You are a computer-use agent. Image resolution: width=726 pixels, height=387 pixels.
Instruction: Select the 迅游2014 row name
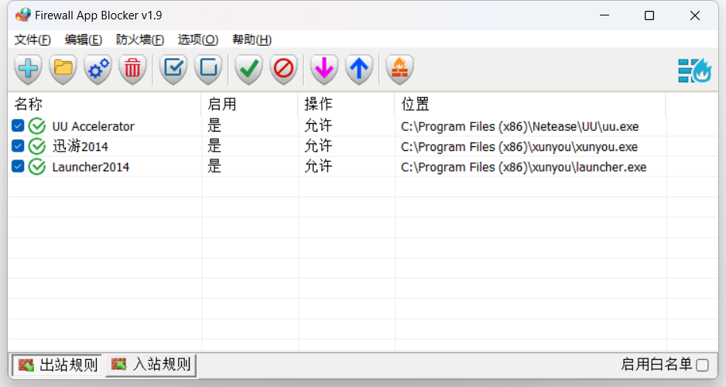80,147
